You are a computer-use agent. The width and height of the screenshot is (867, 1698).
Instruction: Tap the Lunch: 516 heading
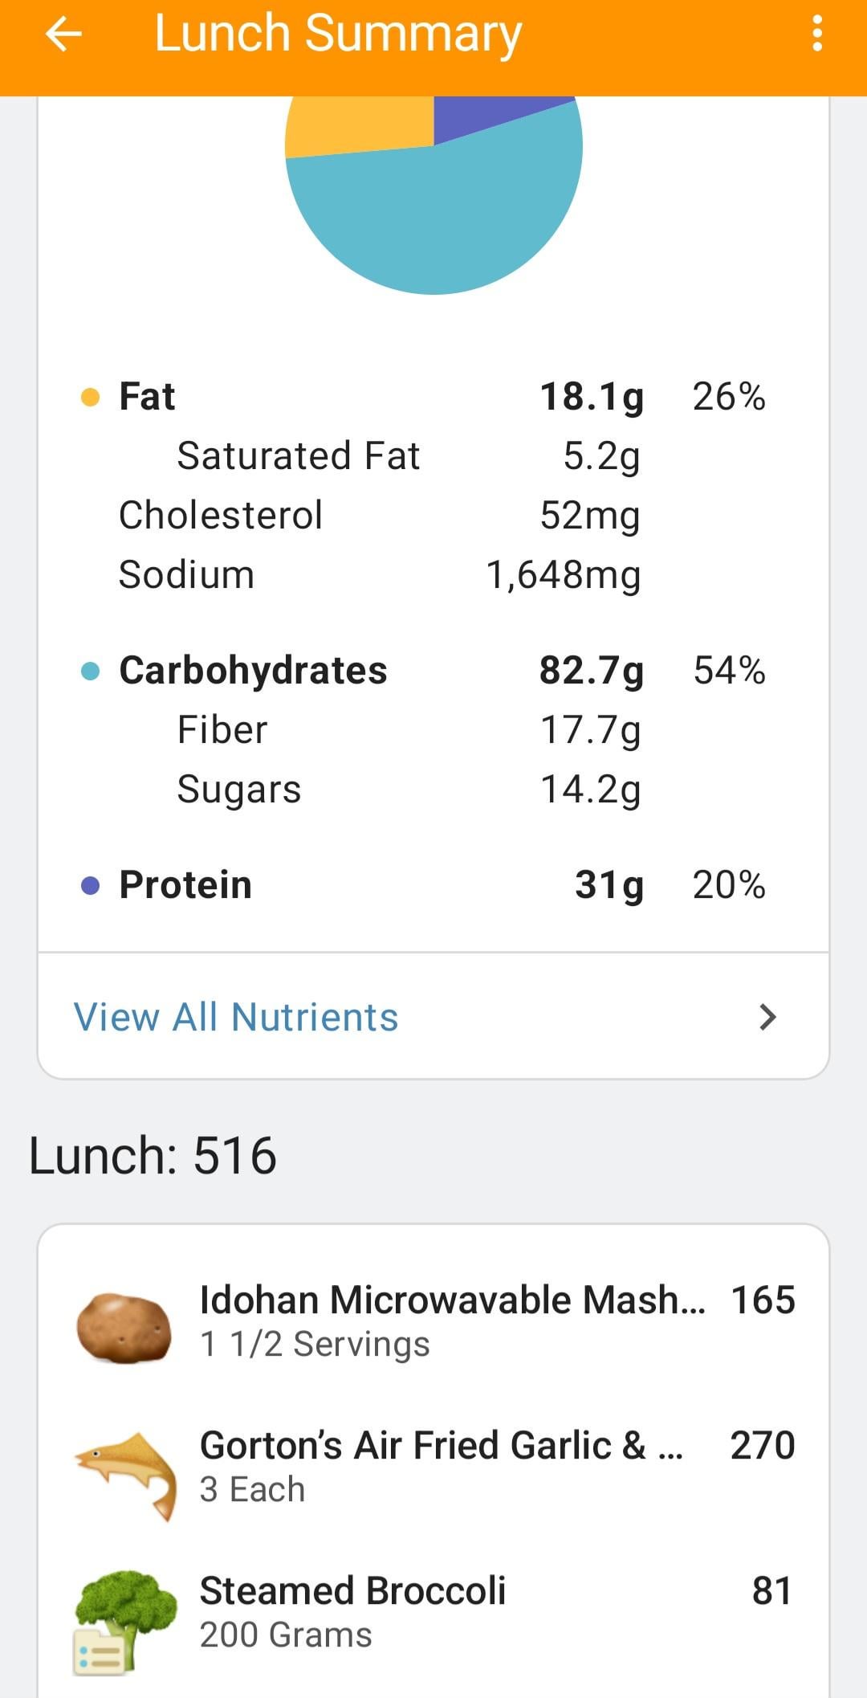click(153, 1156)
